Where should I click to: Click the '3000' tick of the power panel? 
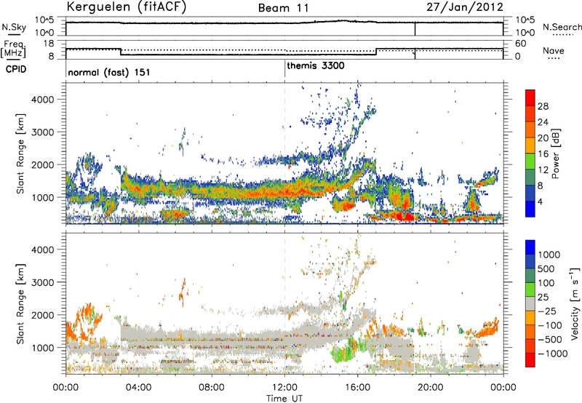43,132
